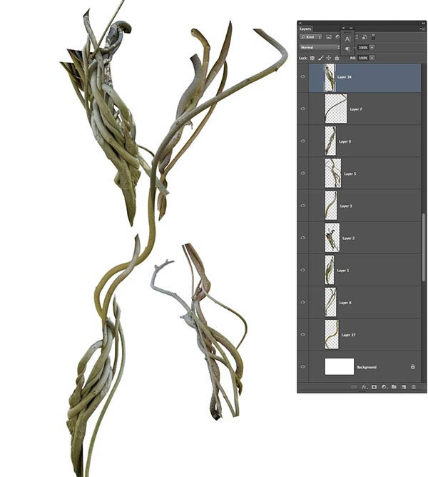Open the Kind filter dropdown
This screenshot has height=477, width=428.
311,37
